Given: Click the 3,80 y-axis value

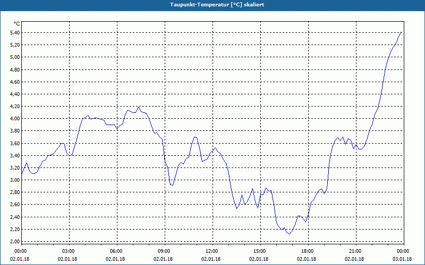Looking at the screenshot, I should pos(15,131).
